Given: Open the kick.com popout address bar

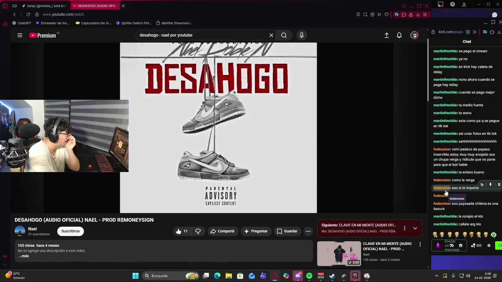Looking at the screenshot, I should click(451, 32).
